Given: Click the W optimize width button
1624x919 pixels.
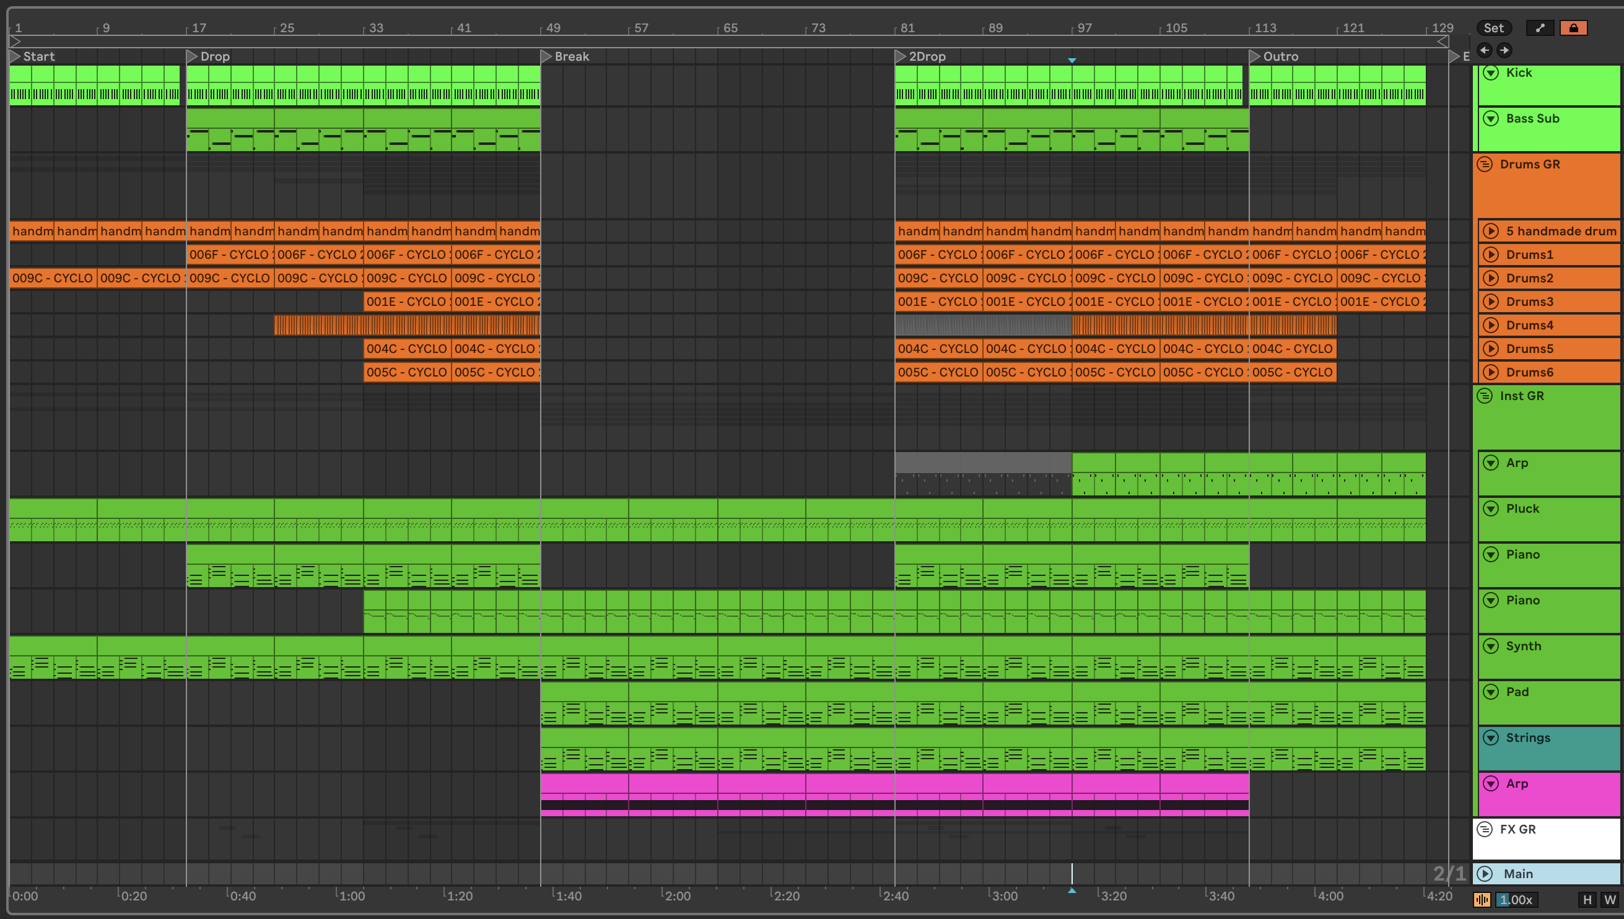Looking at the screenshot, I should click(x=1610, y=900).
